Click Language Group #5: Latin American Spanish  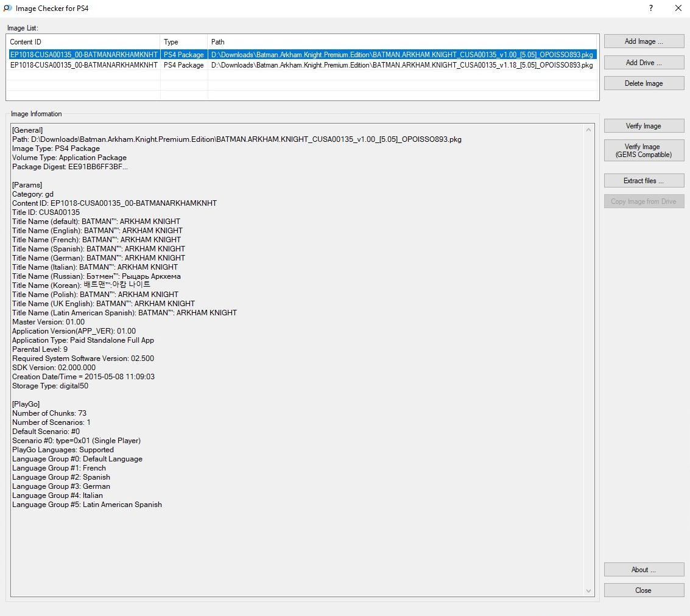click(87, 505)
